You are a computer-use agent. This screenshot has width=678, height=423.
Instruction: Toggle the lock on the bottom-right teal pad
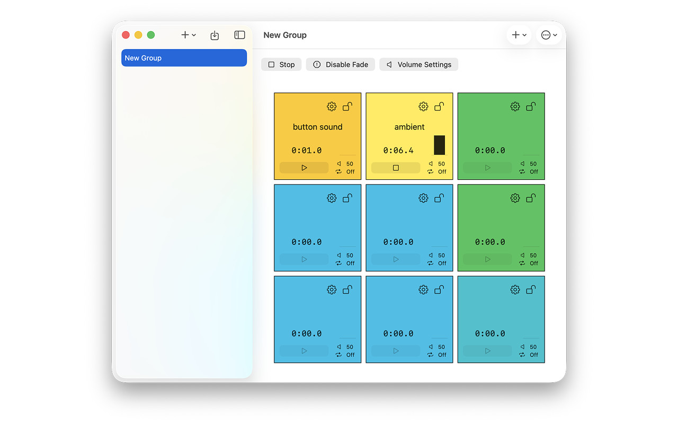click(531, 289)
